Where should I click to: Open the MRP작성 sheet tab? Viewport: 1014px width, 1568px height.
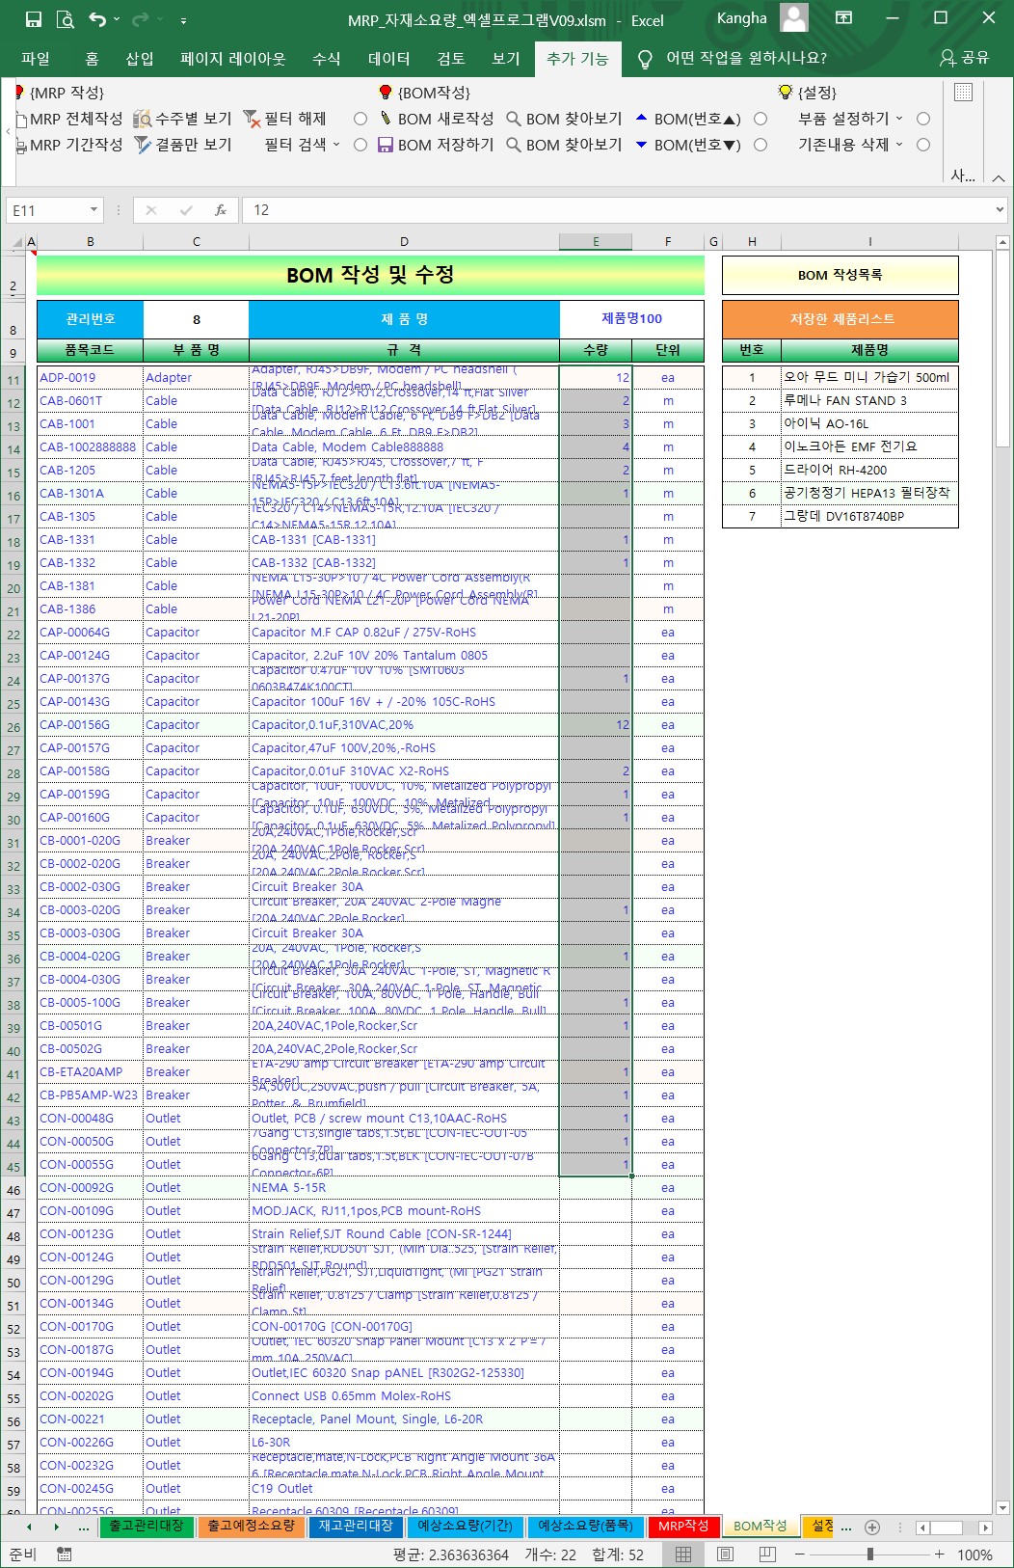tap(683, 1526)
